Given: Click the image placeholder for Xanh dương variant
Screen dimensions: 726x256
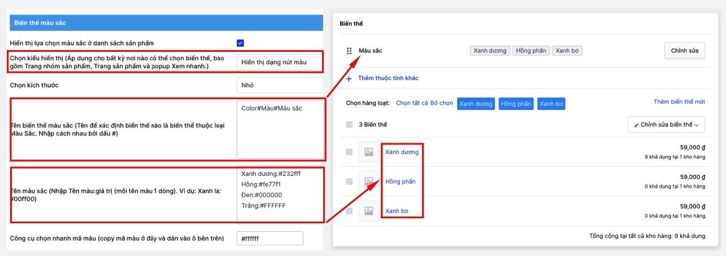Looking at the screenshot, I should tap(368, 152).
